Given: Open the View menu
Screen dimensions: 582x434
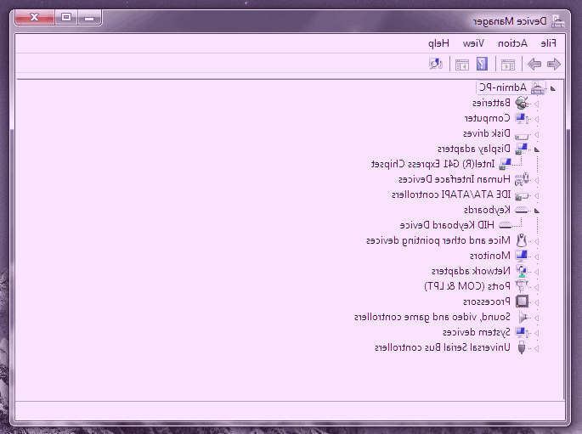Looking at the screenshot, I should (473, 43).
